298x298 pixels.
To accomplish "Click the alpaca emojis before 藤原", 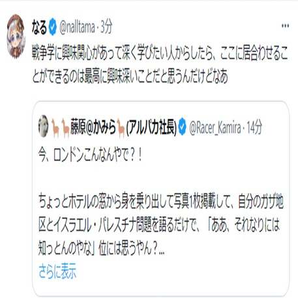I will click(60, 128).
